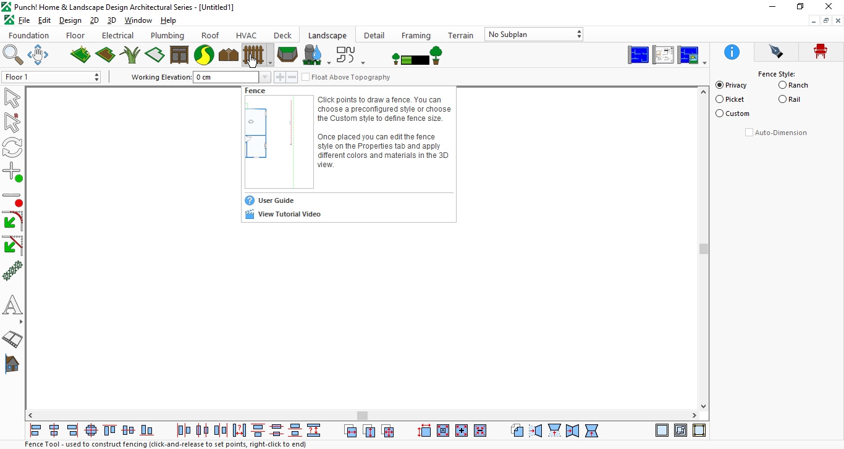Toggle Float Above Topography checkbox
This screenshot has height=449, width=844.
coord(306,77)
